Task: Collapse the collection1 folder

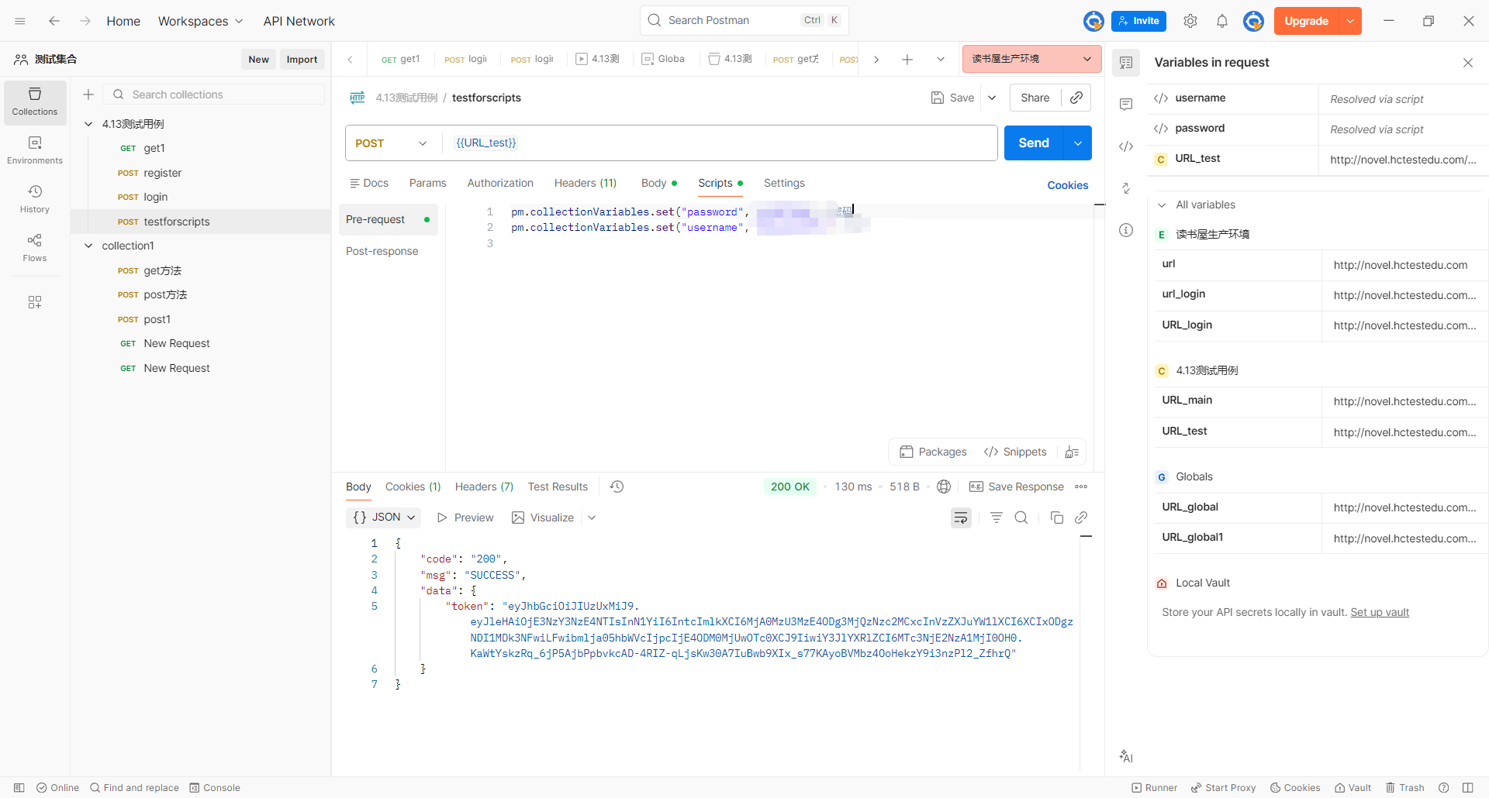Action: click(x=88, y=246)
